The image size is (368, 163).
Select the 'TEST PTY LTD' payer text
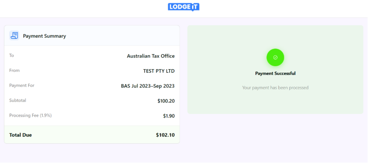click(x=159, y=71)
